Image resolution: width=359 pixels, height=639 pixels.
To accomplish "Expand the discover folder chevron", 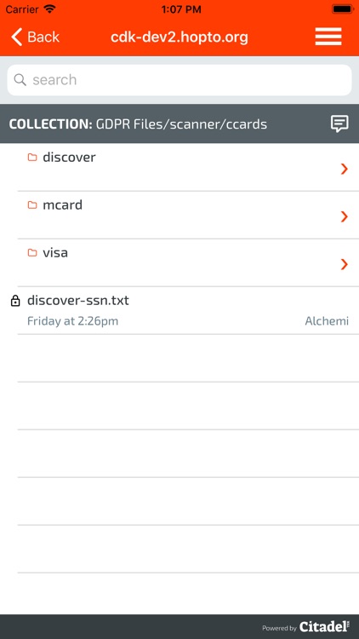I will [345, 169].
